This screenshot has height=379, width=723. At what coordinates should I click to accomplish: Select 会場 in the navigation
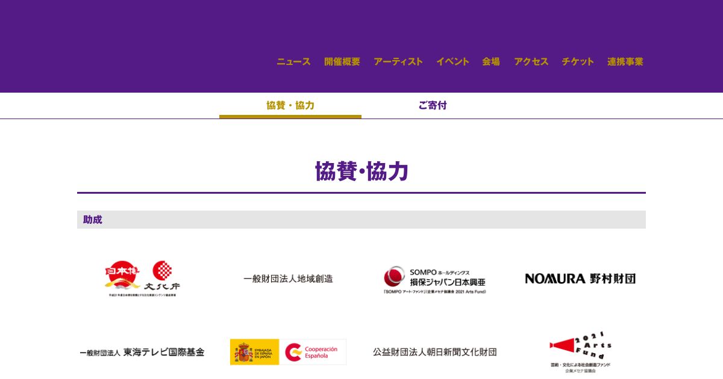tap(491, 61)
